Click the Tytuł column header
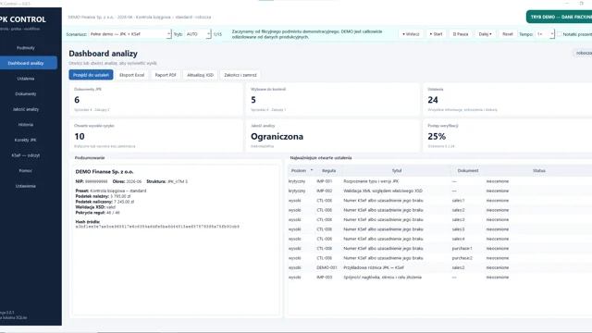Image resolution: width=592 pixels, height=333 pixels. (397, 170)
